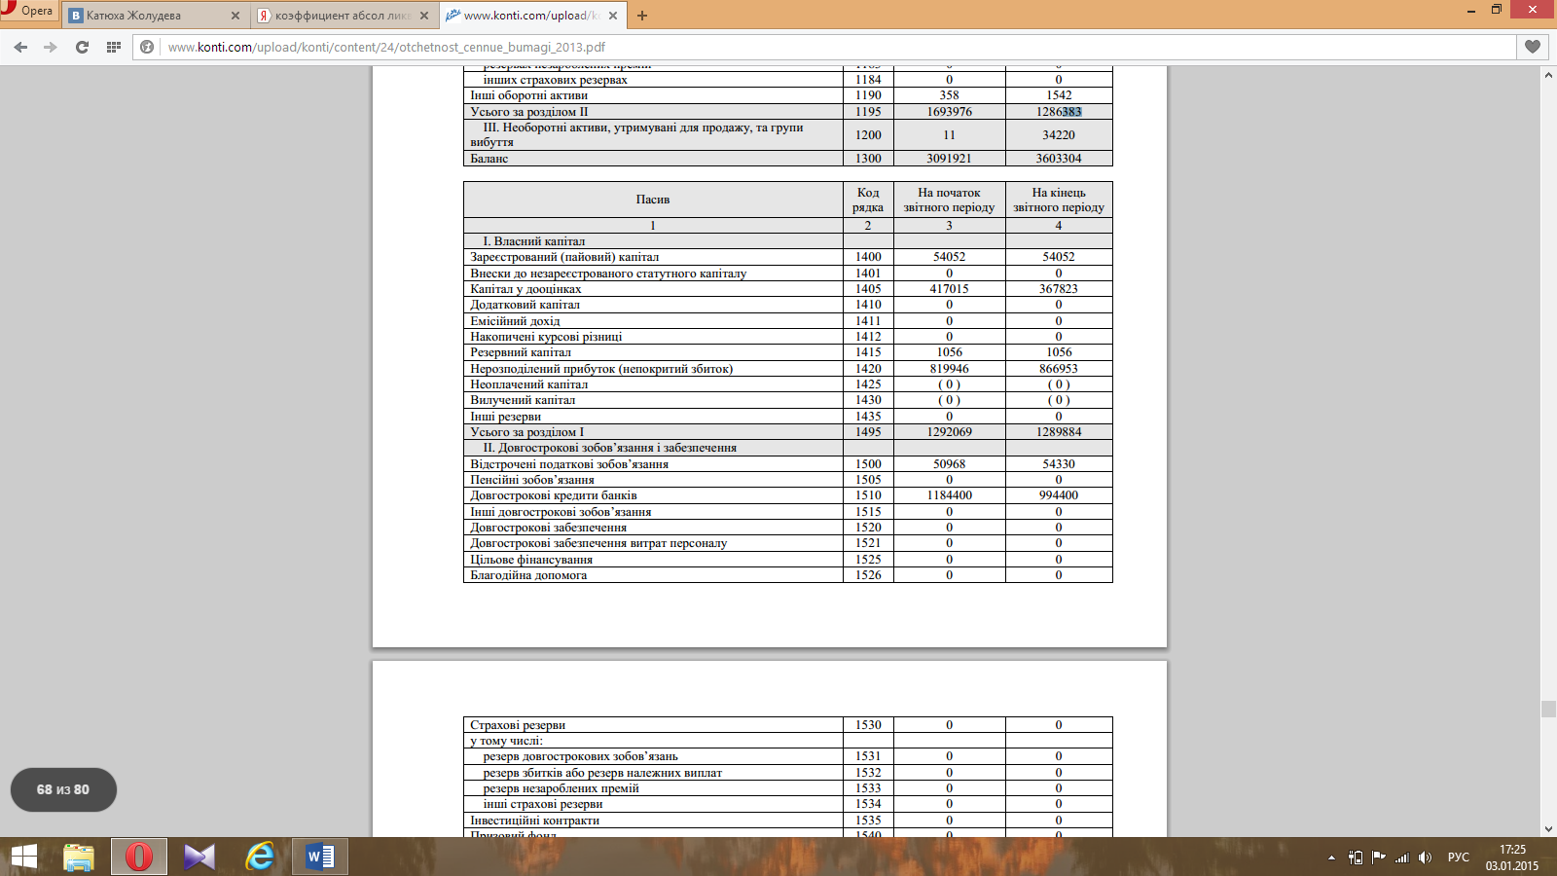This screenshot has height=876, width=1557.
Task: Click the Інші оборотні активи label
Action: click(529, 95)
